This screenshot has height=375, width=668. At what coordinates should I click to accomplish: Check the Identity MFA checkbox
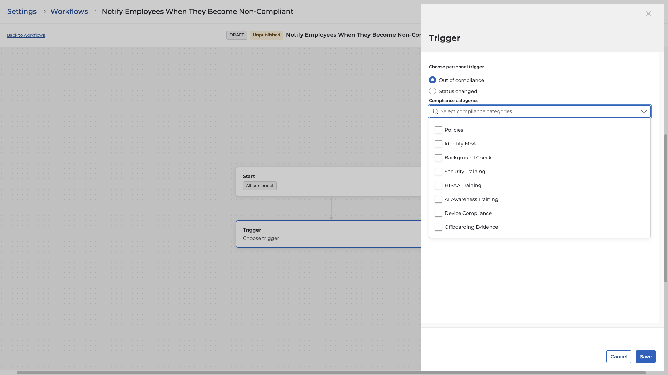438,144
